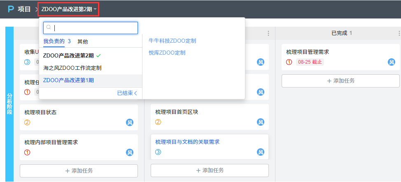Screen dimensions: 401x182
Task: Click assignee avatar on 梳理项目首页区块 card
Action: point(260,122)
